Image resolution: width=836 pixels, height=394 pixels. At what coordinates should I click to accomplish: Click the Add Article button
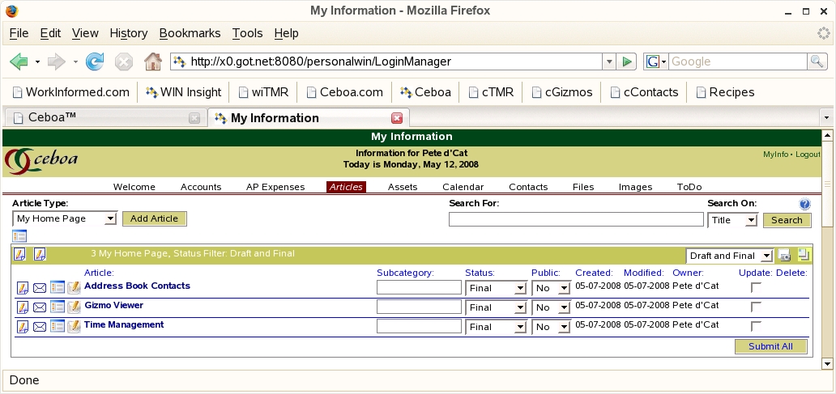[x=155, y=218]
